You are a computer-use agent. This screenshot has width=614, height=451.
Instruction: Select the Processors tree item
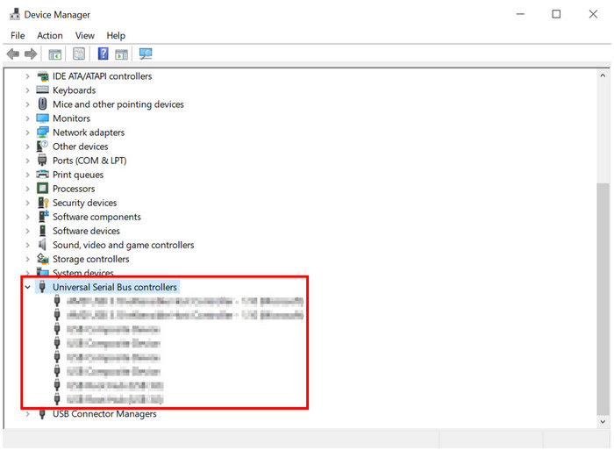pyautogui.click(x=73, y=189)
